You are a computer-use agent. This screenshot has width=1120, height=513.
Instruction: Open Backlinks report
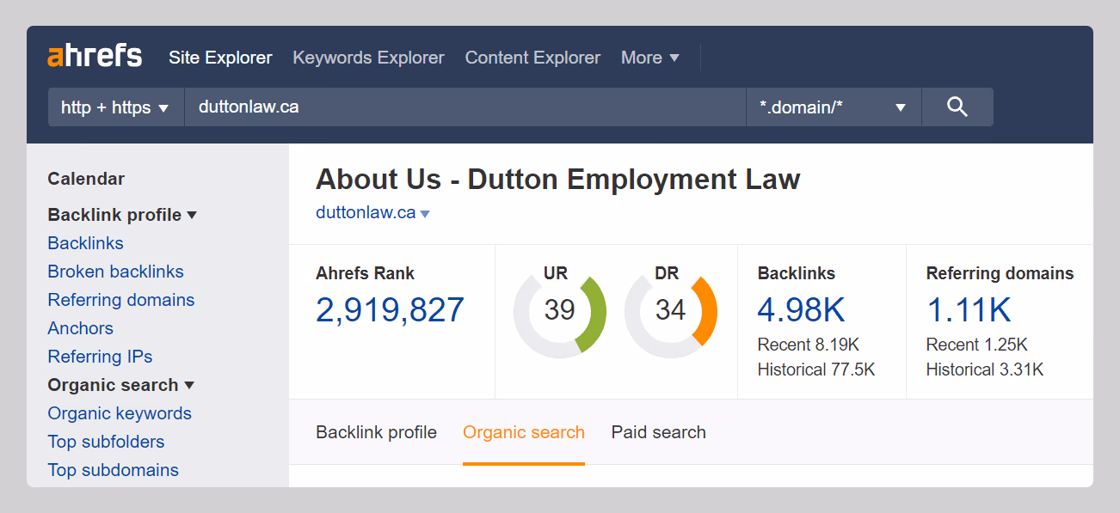85,243
